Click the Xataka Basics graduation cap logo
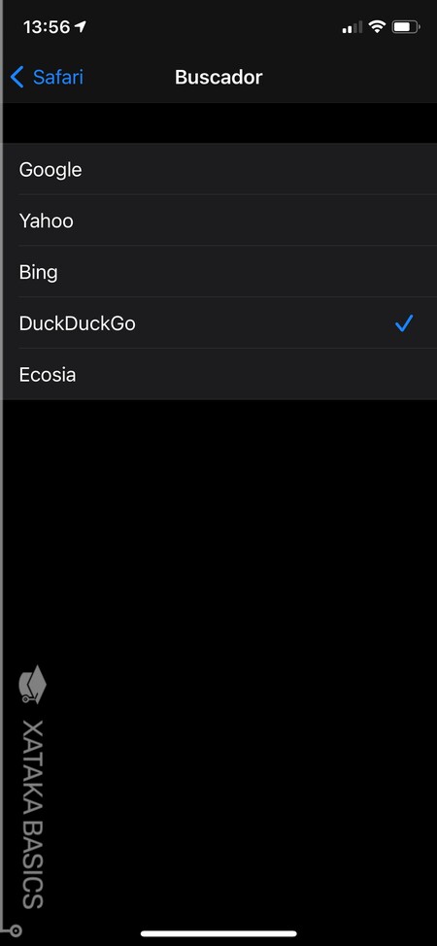Screen dimensions: 437x946 click(33, 684)
